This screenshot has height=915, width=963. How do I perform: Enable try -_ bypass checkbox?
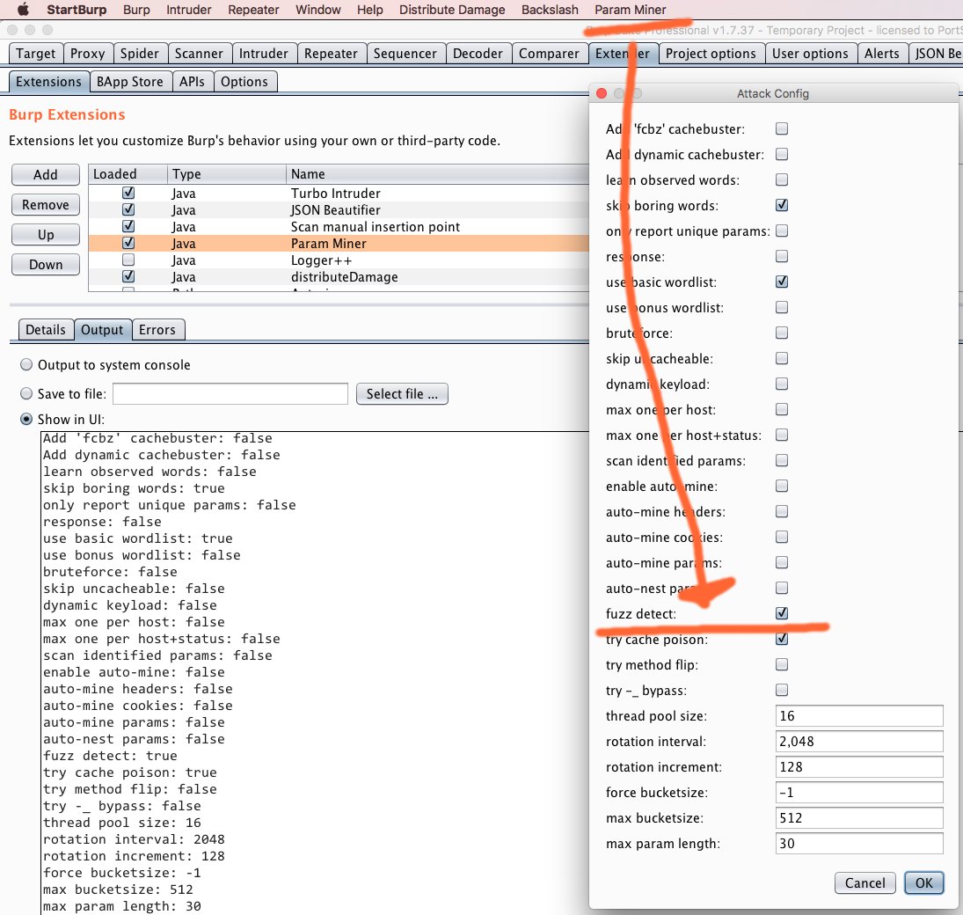tap(782, 690)
